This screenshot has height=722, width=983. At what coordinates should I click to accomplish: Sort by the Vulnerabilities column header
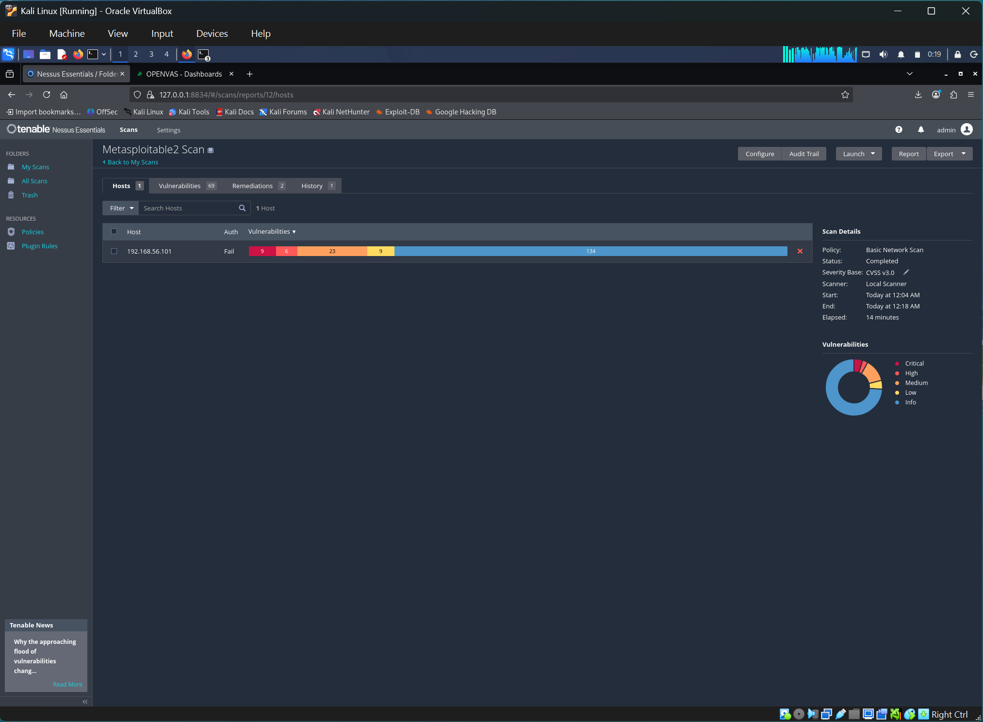click(272, 231)
